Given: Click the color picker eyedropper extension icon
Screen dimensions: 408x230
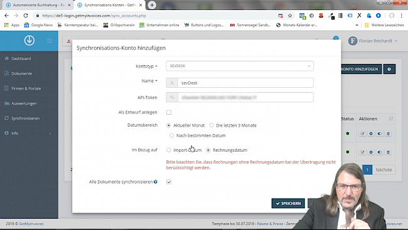Looking at the screenshot, I should (x=331, y=16).
